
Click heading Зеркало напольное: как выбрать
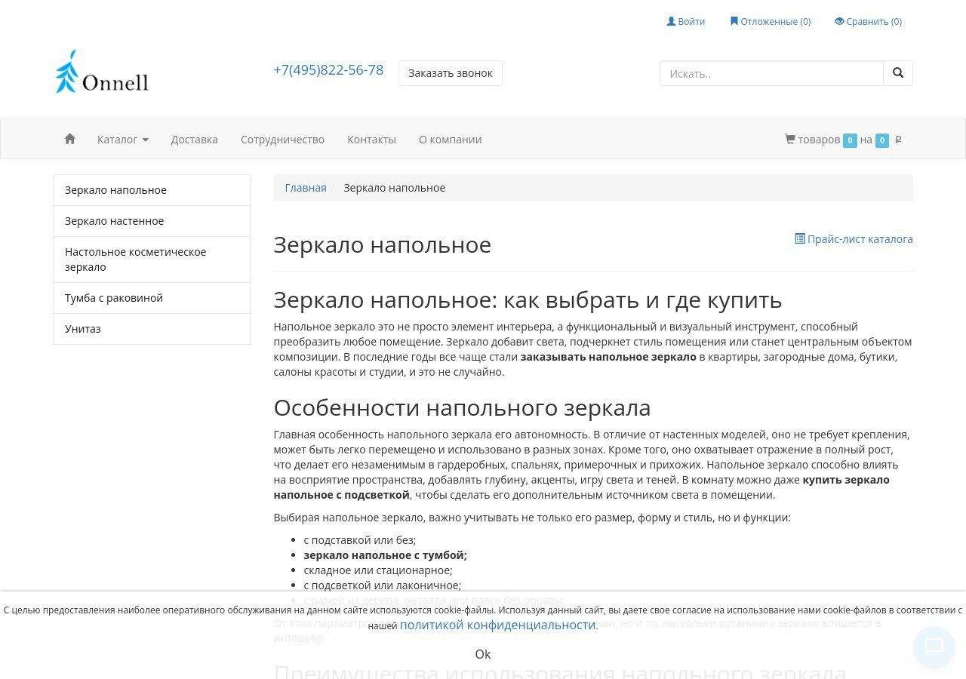click(528, 300)
